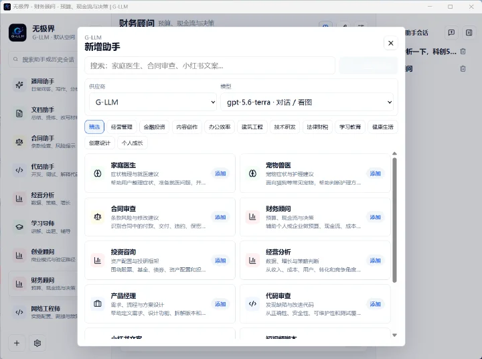Click the 宠物兽医 card icon
482x359 pixels.
tap(252, 173)
